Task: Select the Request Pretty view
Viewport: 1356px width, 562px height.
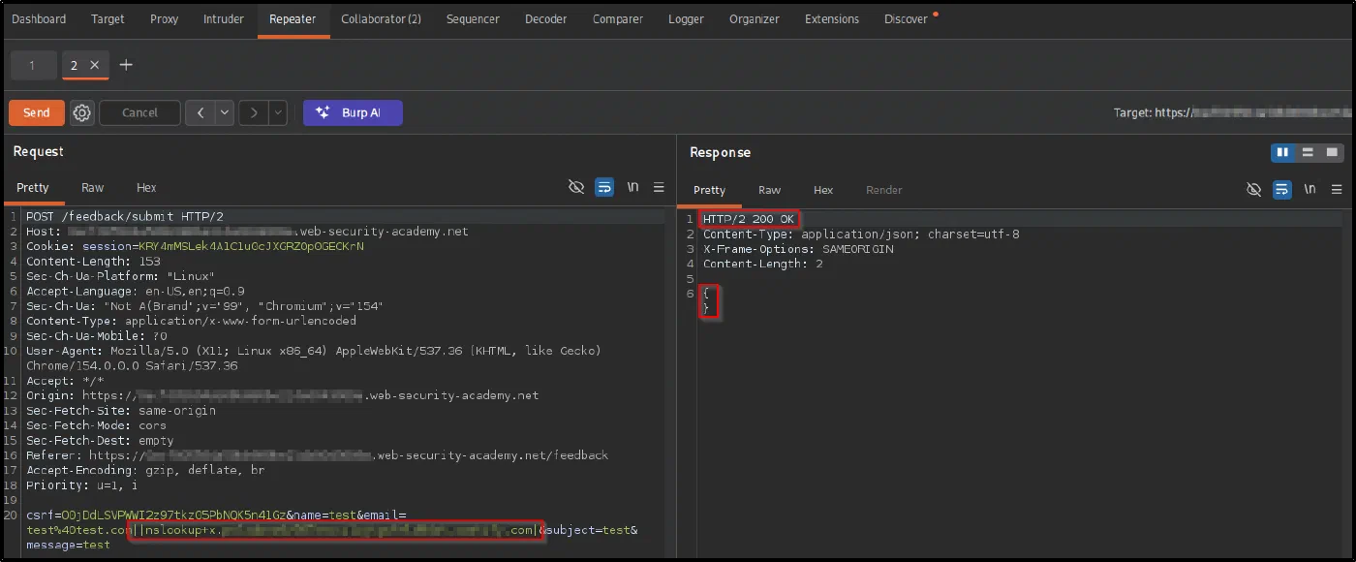Action: tap(32, 188)
